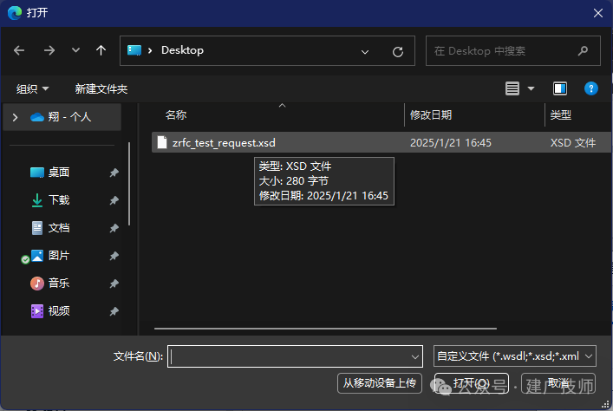Click the pin icon next to 视频
Viewport: 613px width, 411px height.
(x=114, y=311)
